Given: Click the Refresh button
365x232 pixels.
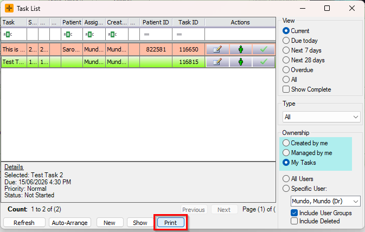Looking at the screenshot, I should (x=24, y=222).
